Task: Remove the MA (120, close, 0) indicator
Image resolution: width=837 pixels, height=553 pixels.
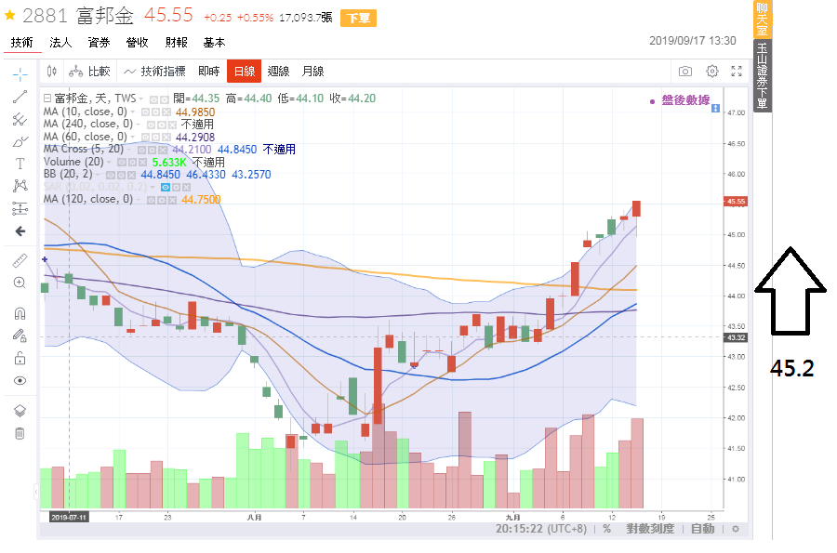Action: click(172, 200)
